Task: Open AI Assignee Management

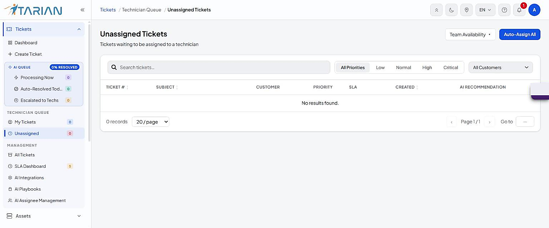Action: point(40,201)
